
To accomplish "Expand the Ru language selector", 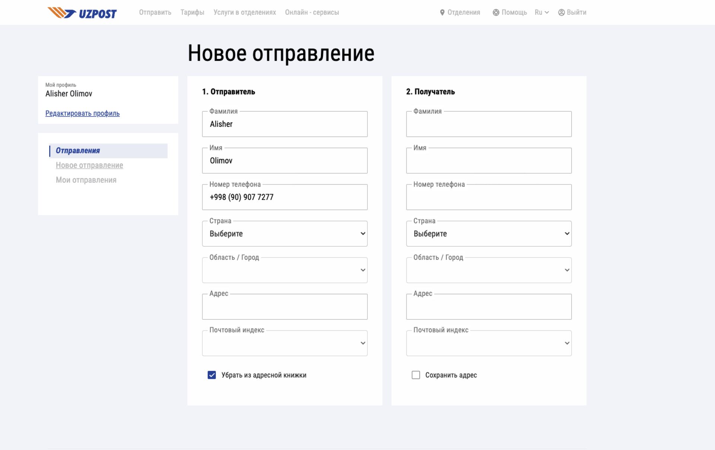I will pyautogui.click(x=541, y=12).
